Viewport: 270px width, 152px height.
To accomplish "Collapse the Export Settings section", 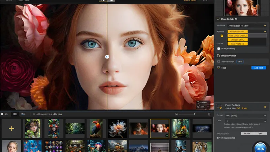I will 265,107.
